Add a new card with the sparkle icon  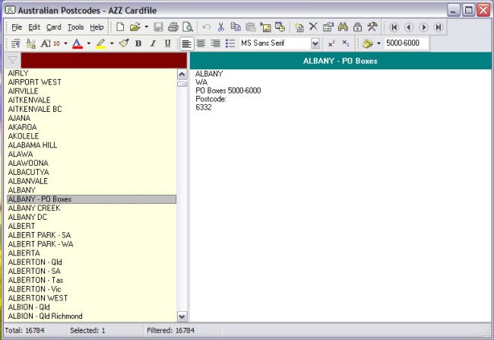pyautogui.click(x=299, y=27)
